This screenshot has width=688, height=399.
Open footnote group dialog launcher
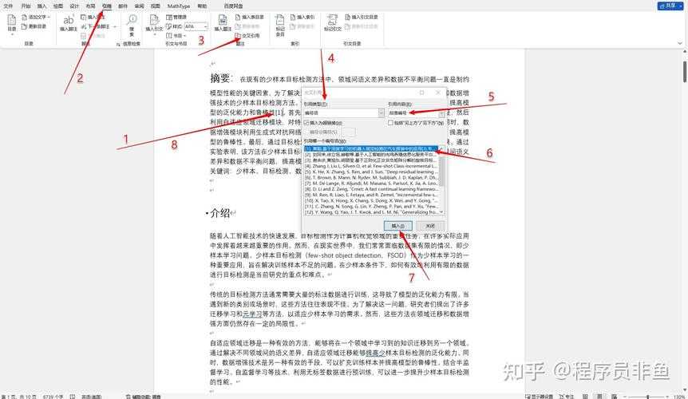click(118, 44)
